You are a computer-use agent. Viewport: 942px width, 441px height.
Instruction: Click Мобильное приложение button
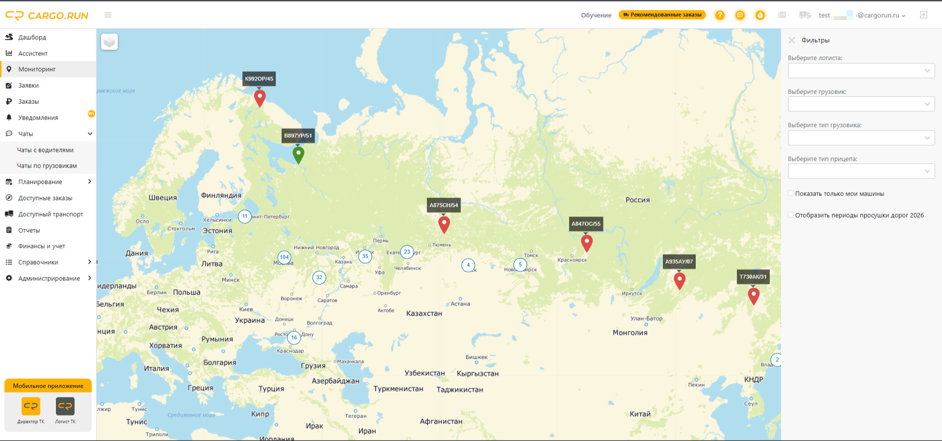click(48, 386)
